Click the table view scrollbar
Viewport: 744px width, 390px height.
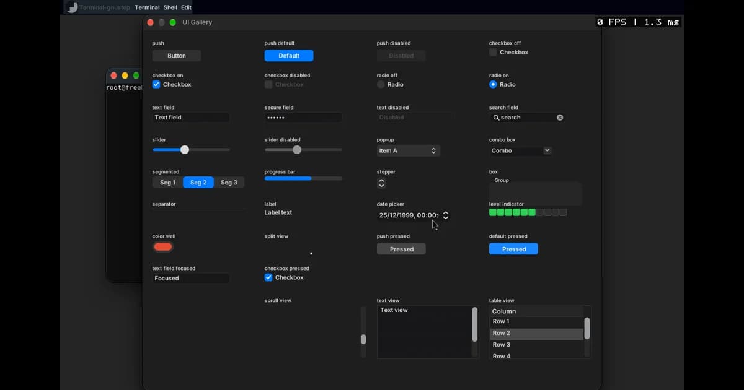pos(587,328)
